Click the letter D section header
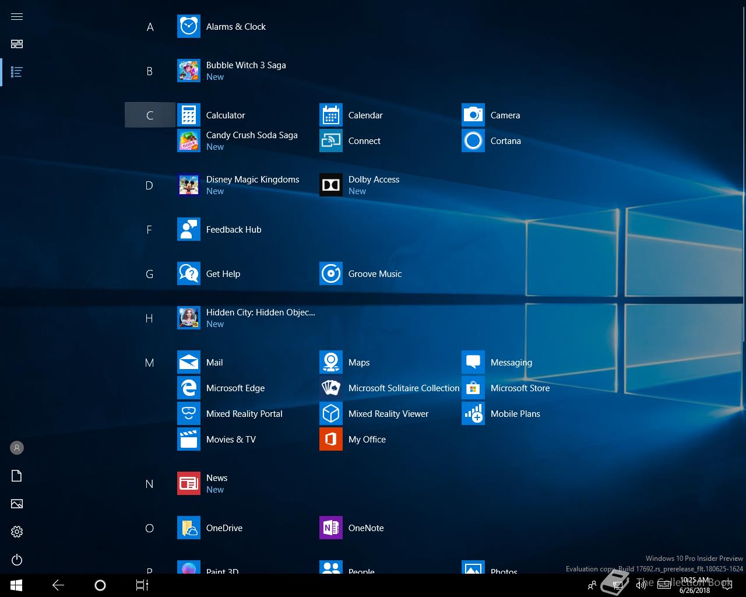 [150, 185]
